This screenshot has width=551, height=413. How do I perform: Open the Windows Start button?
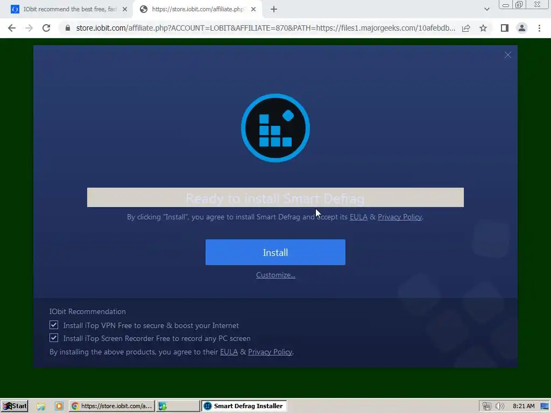(15, 406)
